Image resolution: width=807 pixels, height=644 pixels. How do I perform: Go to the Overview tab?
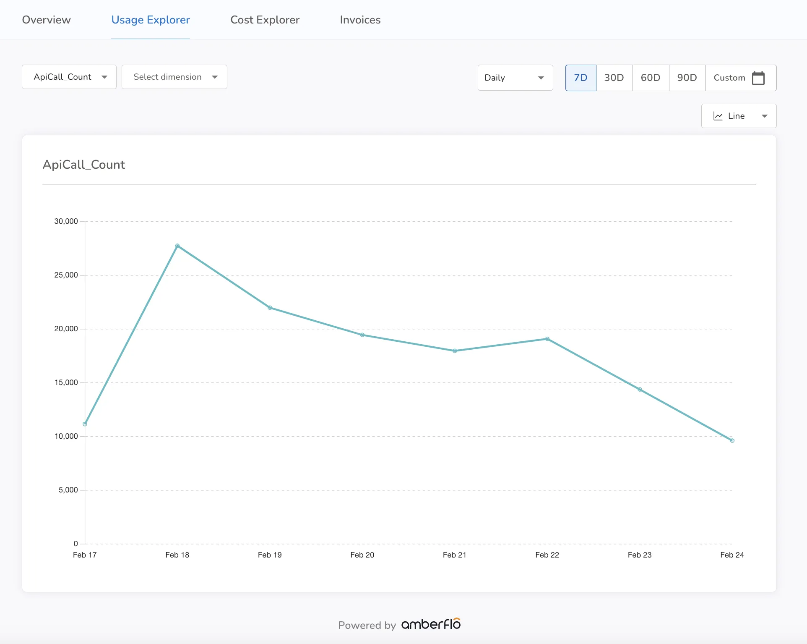pyautogui.click(x=46, y=20)
